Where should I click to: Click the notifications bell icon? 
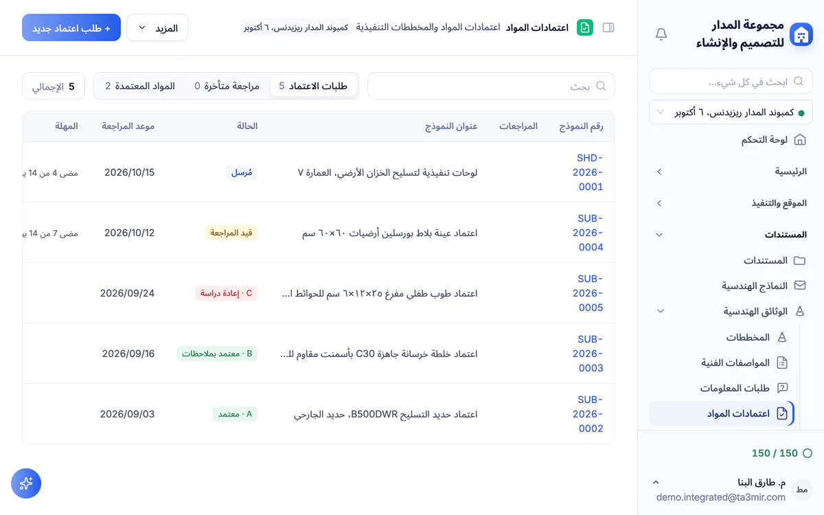(x=661, y=34)
